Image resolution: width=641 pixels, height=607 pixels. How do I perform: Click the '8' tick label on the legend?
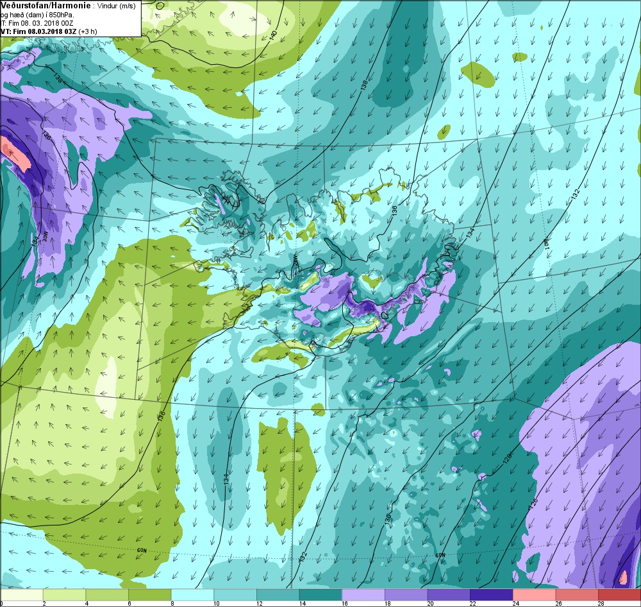click(174, 603)
